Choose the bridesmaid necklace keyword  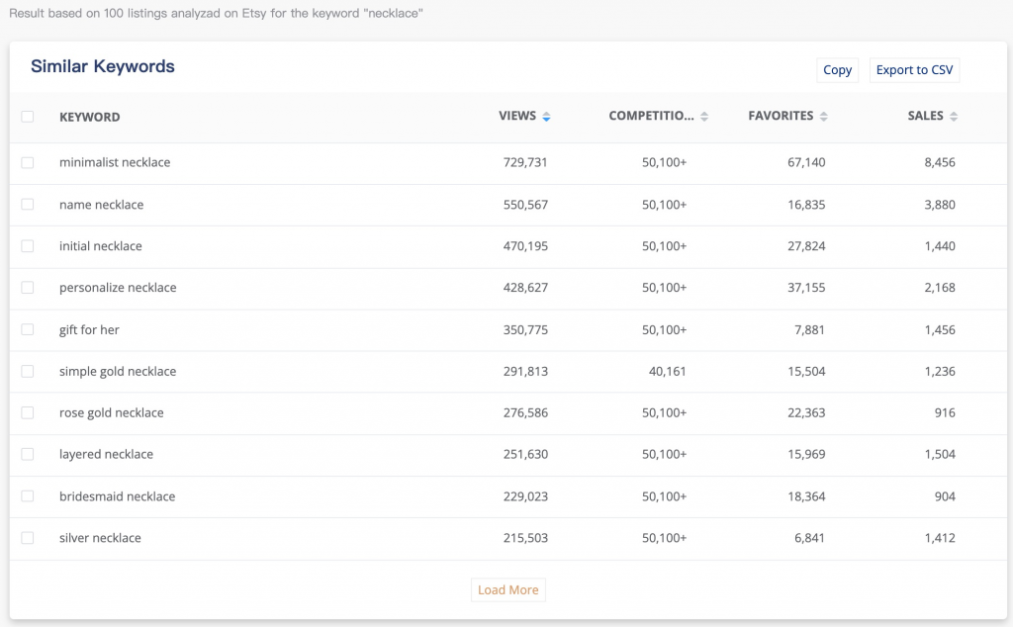pos(117,496)
